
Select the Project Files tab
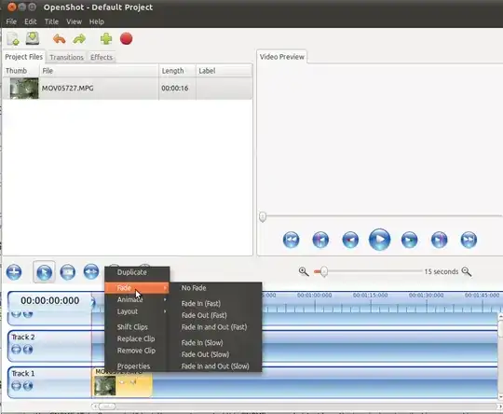(24, 57)
